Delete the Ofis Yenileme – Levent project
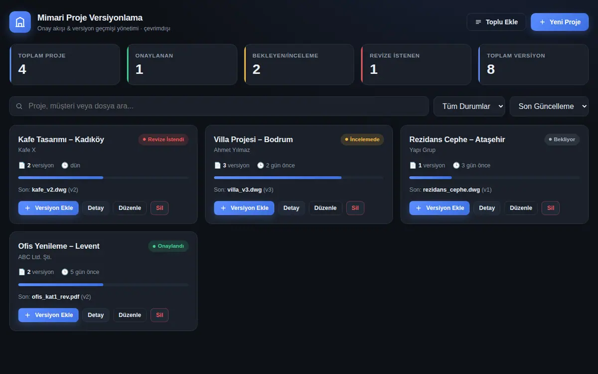This screenshot has height=374, width=598. 159,315
